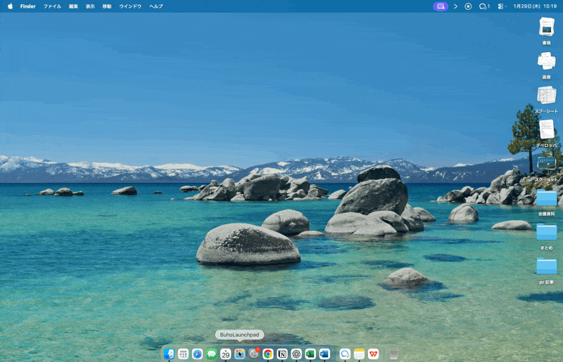Open the ファイル menu
Viewport: 563px width, 362px height.
(52, 6)
